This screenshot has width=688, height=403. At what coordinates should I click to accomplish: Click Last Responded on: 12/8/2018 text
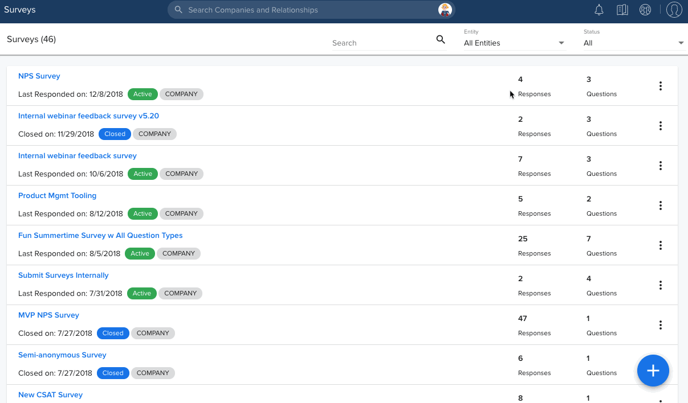[x=71, y=94]
